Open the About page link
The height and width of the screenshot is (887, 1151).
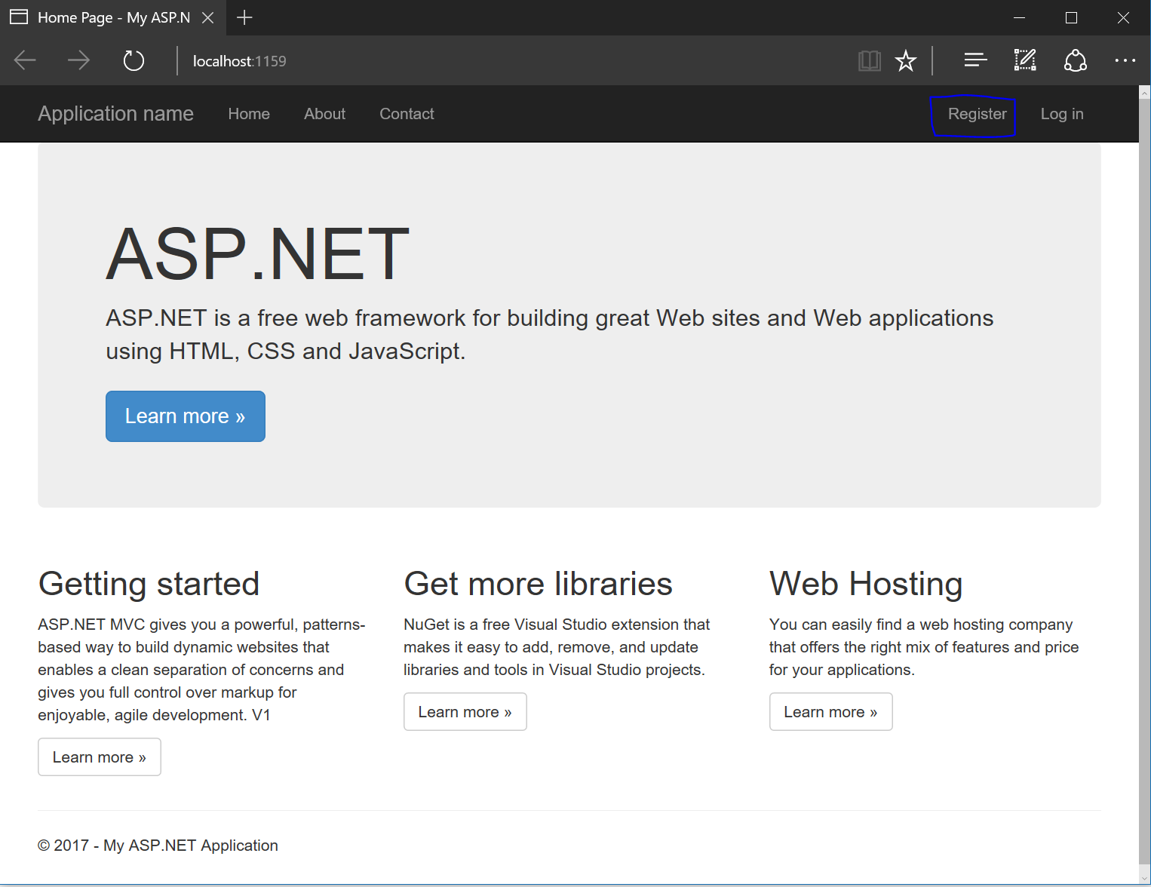point(324,114)
